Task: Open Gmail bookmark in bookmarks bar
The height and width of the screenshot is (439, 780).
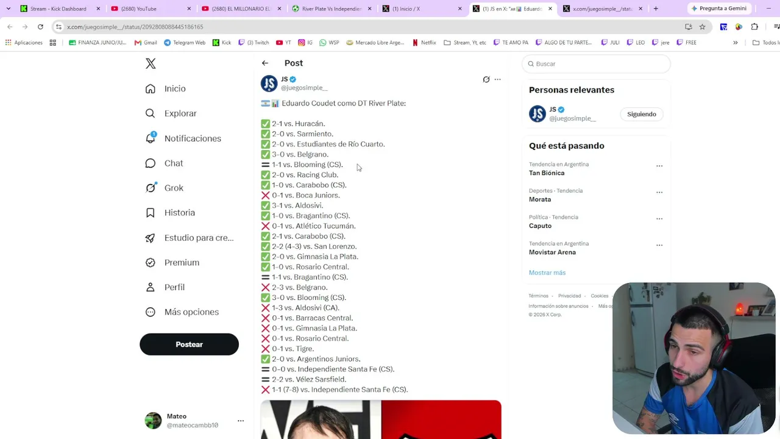Action: point(146,43)
